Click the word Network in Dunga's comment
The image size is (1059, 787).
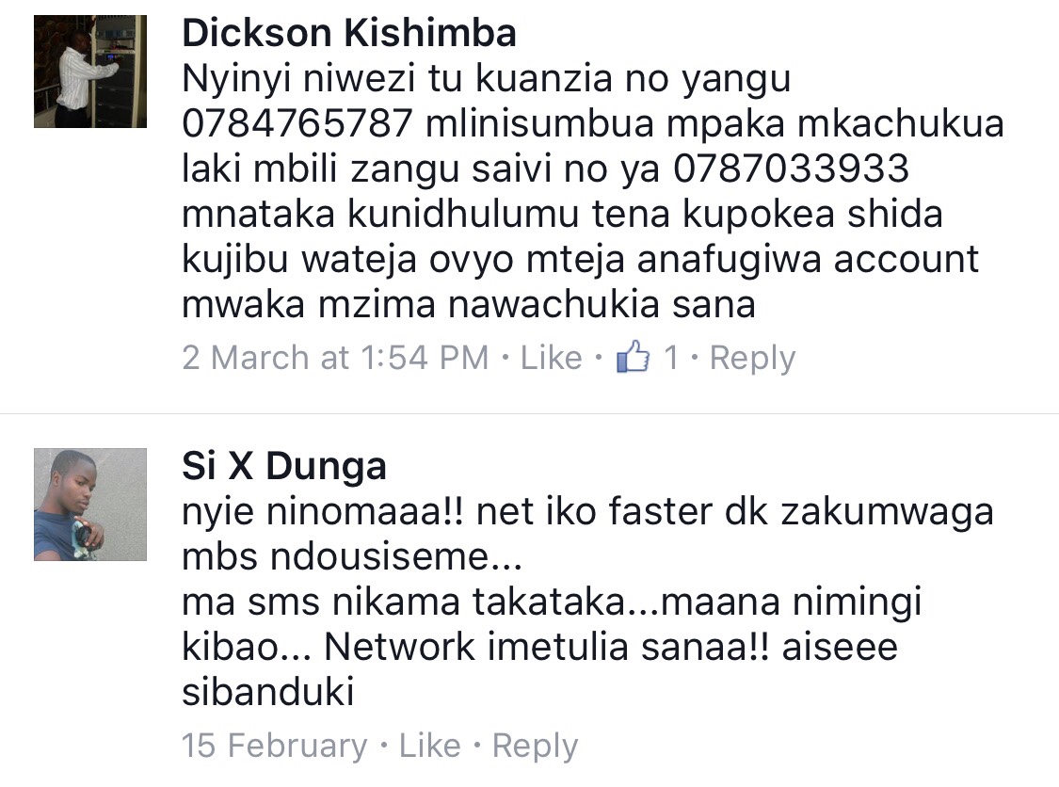399,647
